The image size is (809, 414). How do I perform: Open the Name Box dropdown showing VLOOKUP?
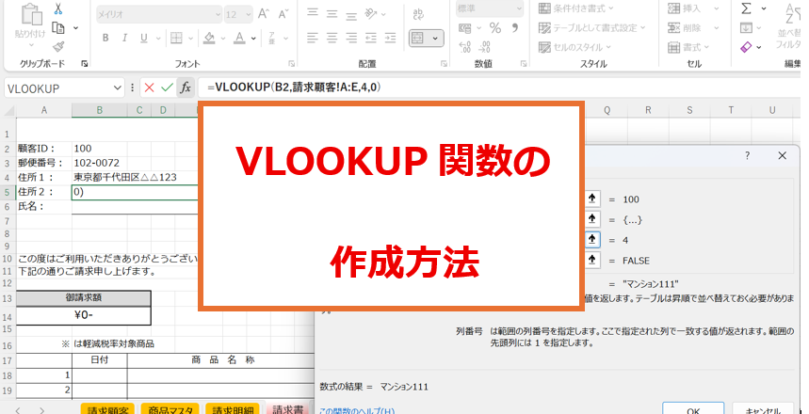coord(118,88)
